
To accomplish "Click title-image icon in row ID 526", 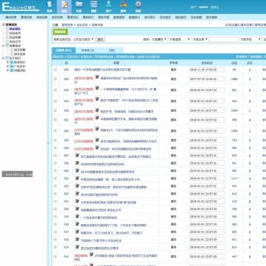I will tap(77, 163).
